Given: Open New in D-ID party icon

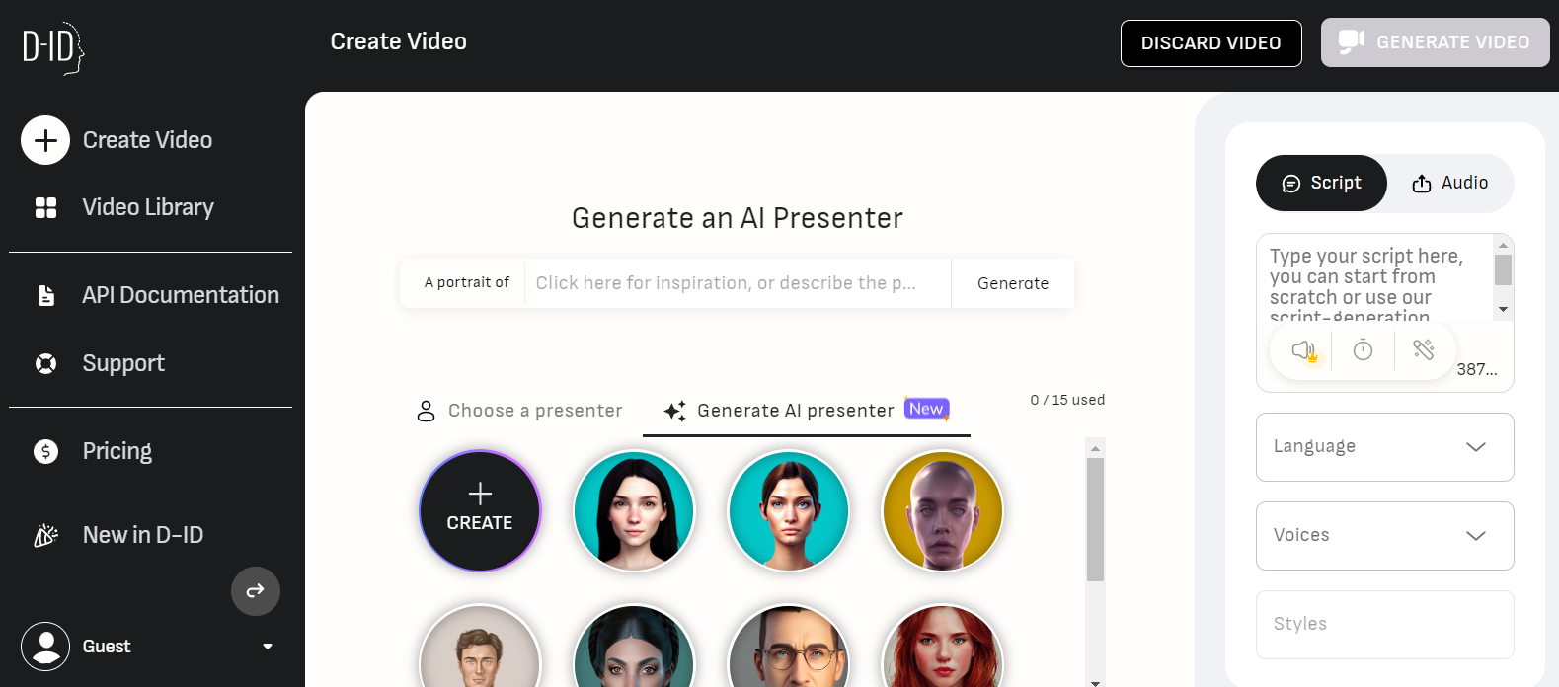Looking at the screenshot, I should [x=45, y=535].
